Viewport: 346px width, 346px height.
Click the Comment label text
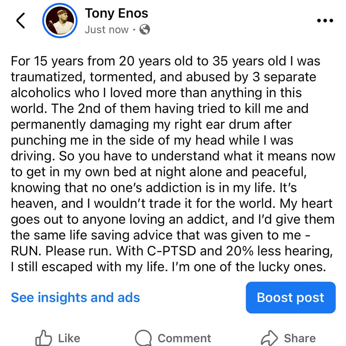(x=184, y=338)
